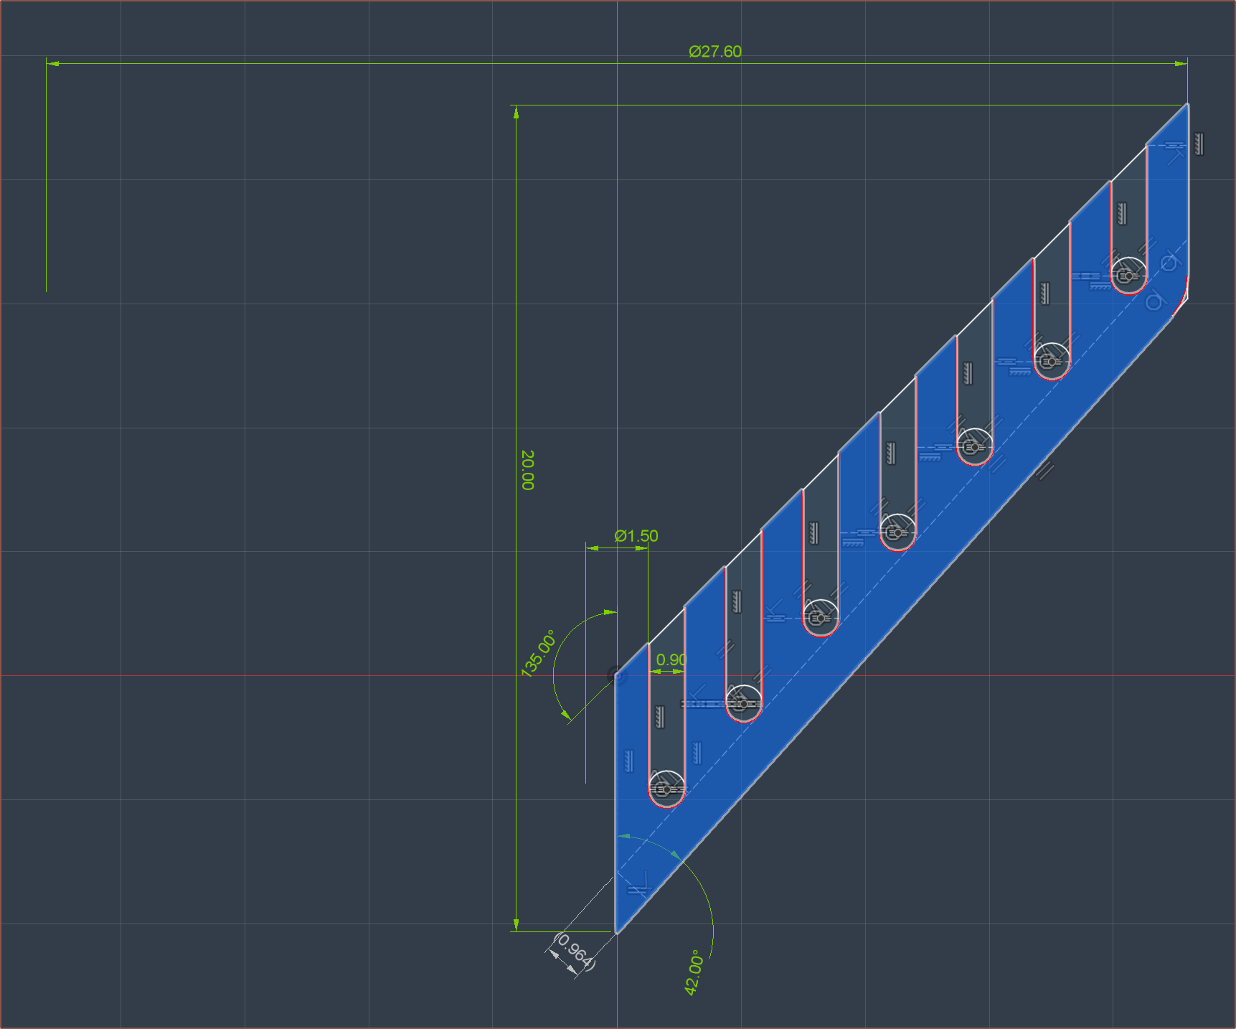Screen dimensions: 1236x1029
Task: Select the lower tangent constraint glyph near the fillet
Action: click(1154, 302)
